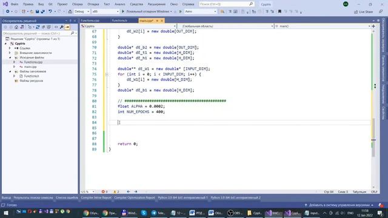Click the refresh icon in Solution Explorer toolbar
The height and width of the screenshot is (218, 388).
[38, 27]
